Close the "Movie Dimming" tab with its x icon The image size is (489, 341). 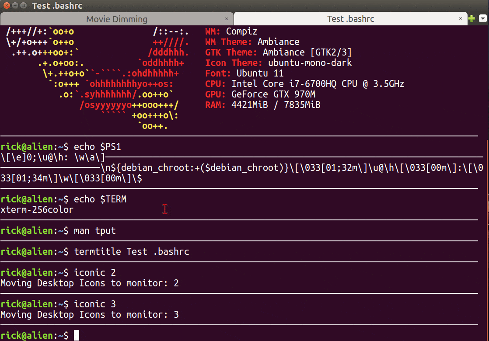click(x=227, y=19)
